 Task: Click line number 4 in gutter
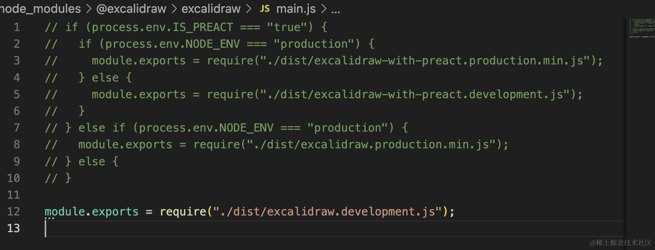17,78
